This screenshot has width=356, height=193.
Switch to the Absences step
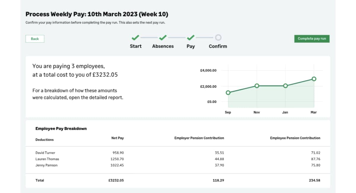163,46
